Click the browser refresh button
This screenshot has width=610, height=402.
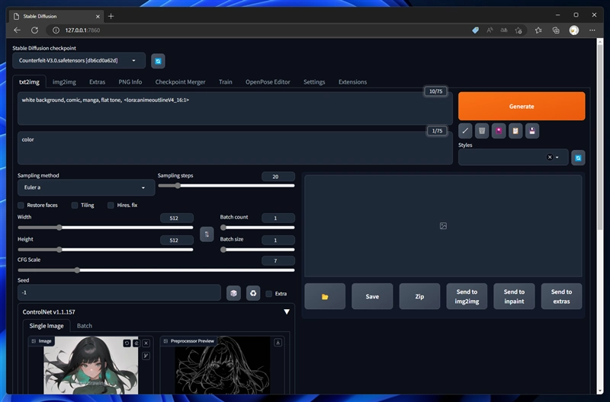pyautogui.click(x=34, y=30)
